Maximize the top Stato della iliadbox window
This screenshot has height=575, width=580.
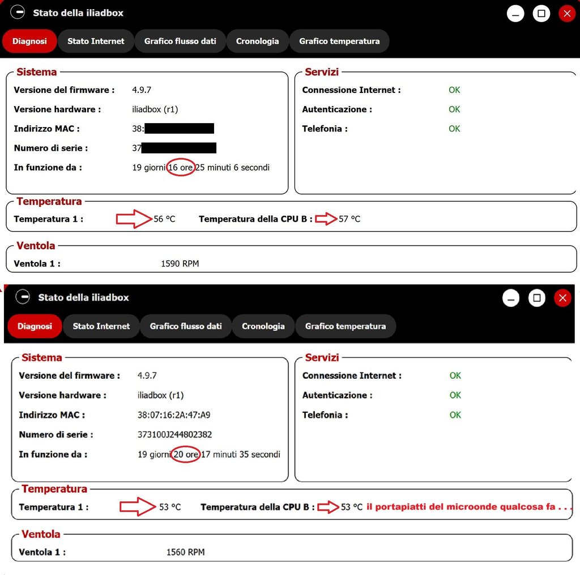pyautogui.click(x=541, y=14)
